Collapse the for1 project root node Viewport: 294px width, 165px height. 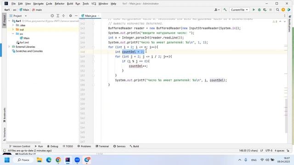point(9,21)
